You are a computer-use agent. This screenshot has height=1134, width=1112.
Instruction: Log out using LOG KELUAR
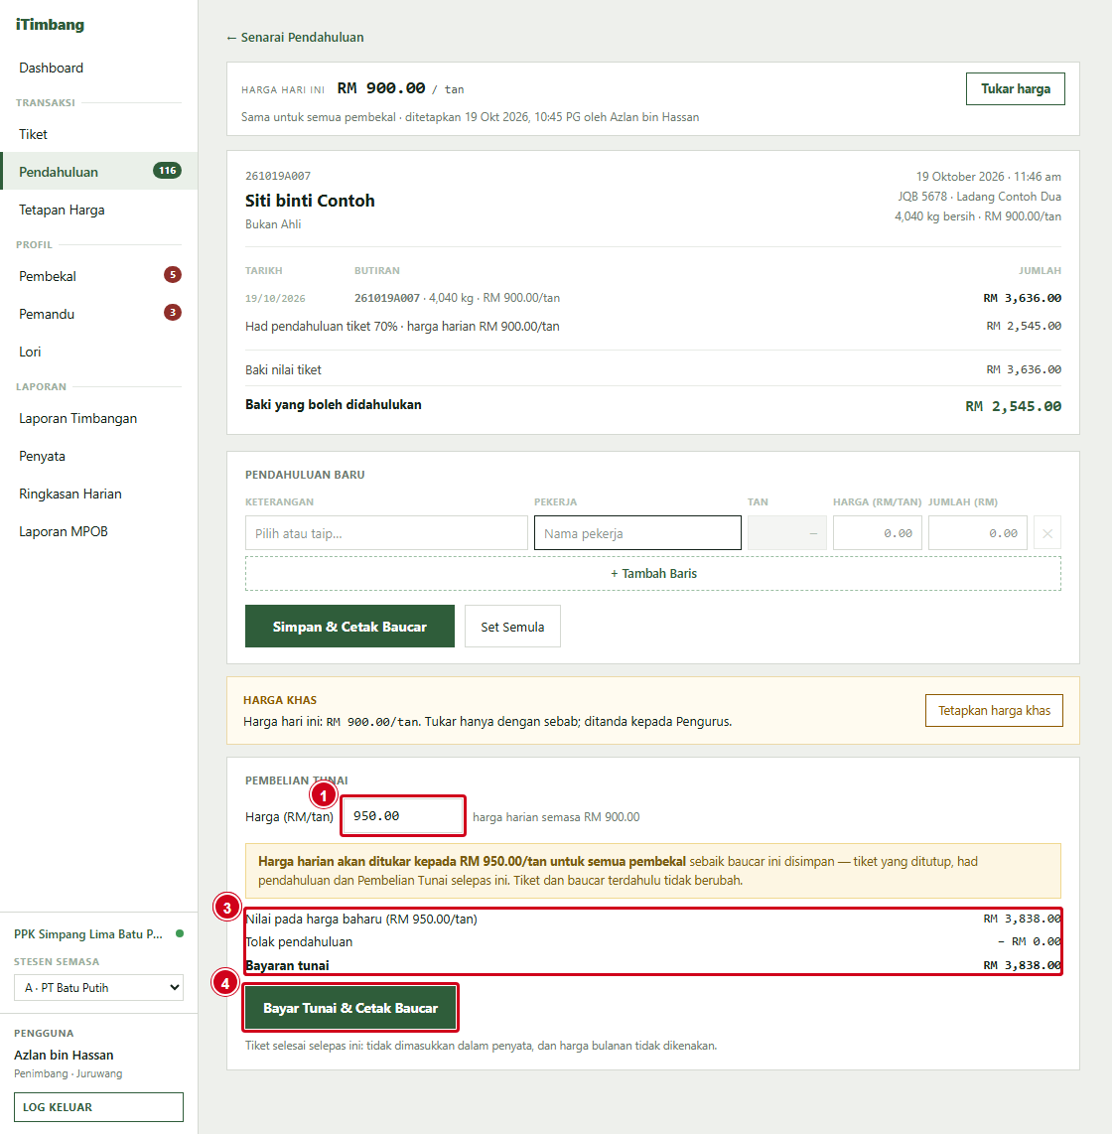(98, 1106)
